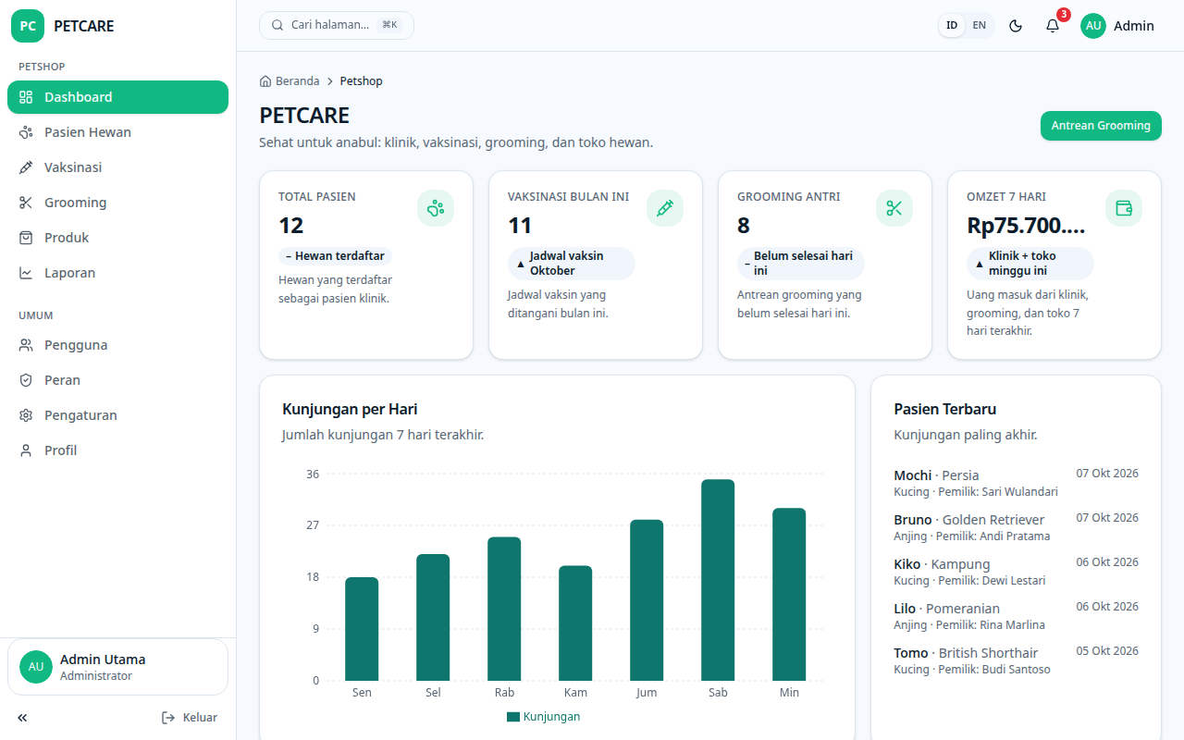Click the paw icon on Total Pasien card
Image resolution: width=1184 pixels, height=740 pixels.
point(436,208)
